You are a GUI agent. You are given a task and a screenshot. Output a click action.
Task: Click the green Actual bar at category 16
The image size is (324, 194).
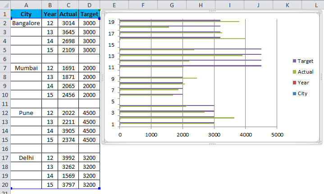183,39
